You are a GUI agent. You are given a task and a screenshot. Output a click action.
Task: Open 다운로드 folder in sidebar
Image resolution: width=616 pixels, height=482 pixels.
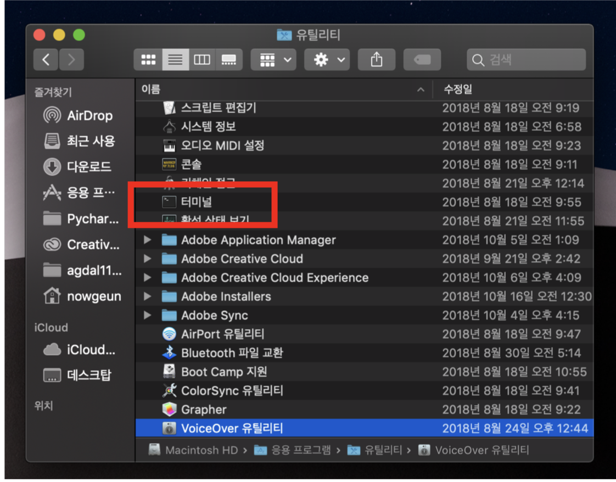click(78, 166)
